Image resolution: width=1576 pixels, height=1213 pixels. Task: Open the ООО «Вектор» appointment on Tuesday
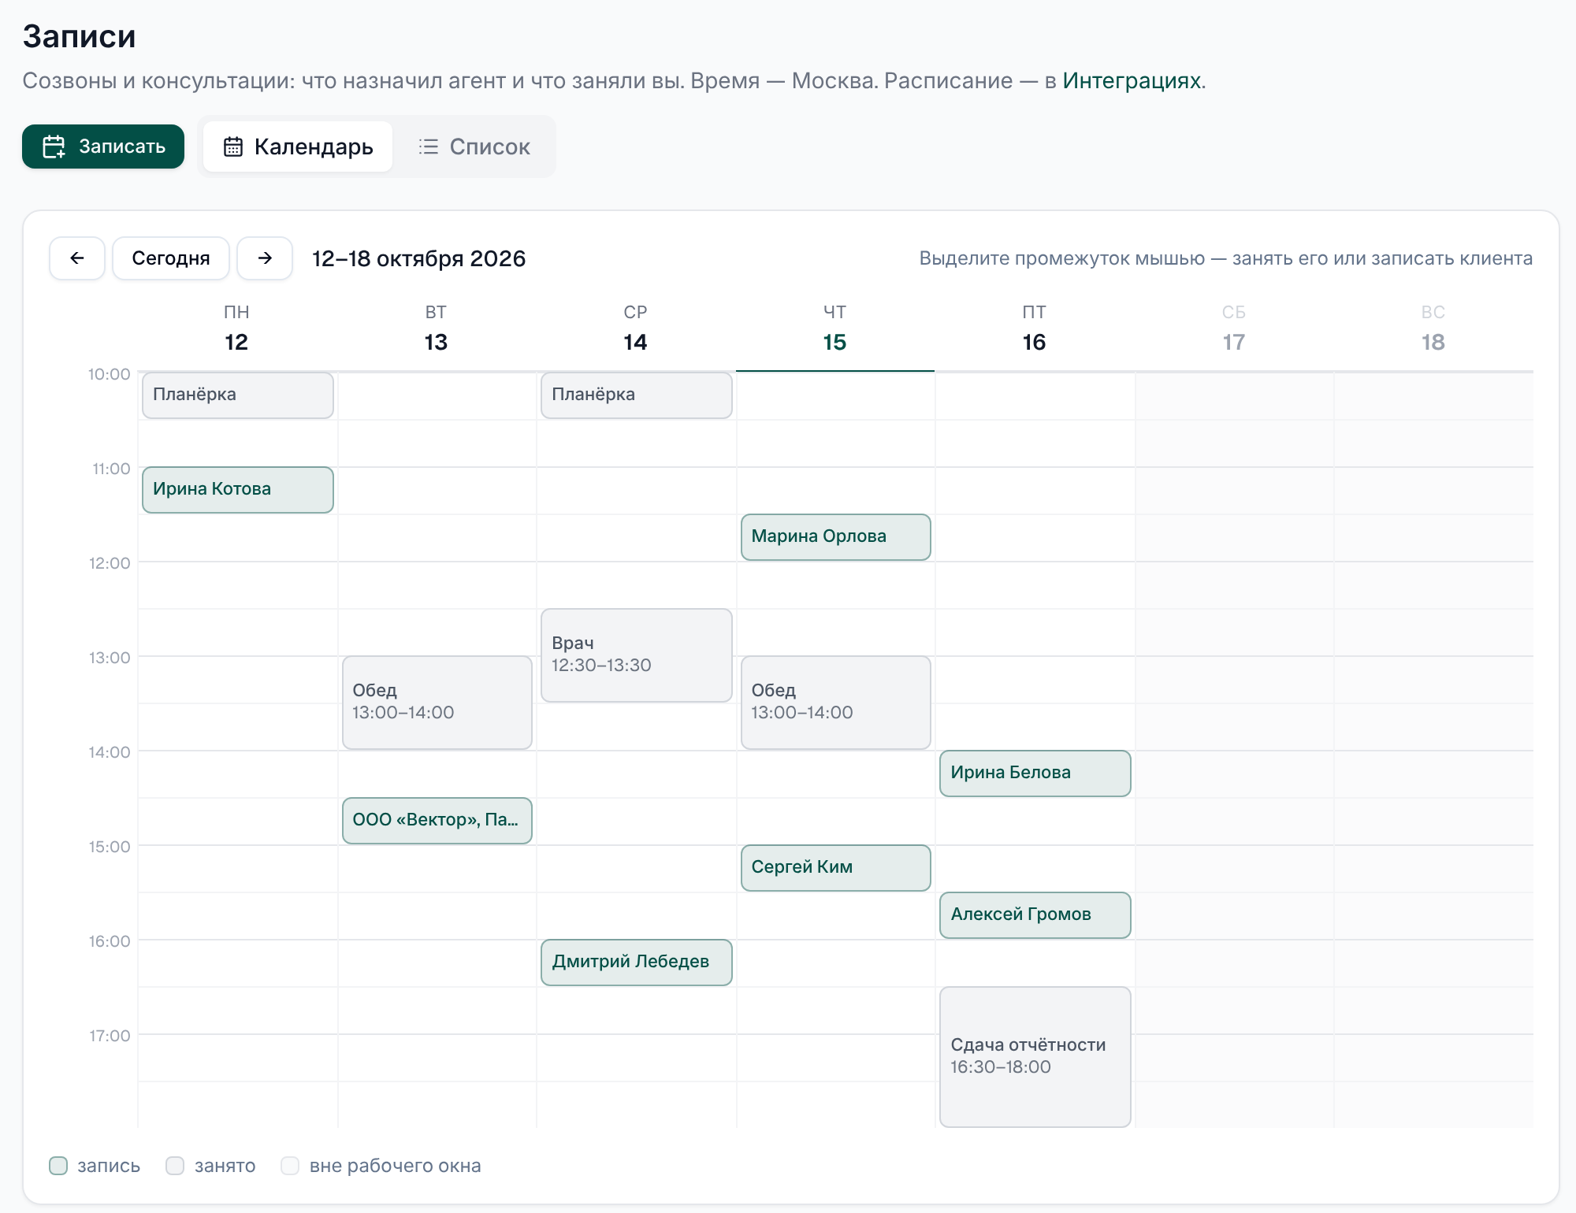[437, 821]
